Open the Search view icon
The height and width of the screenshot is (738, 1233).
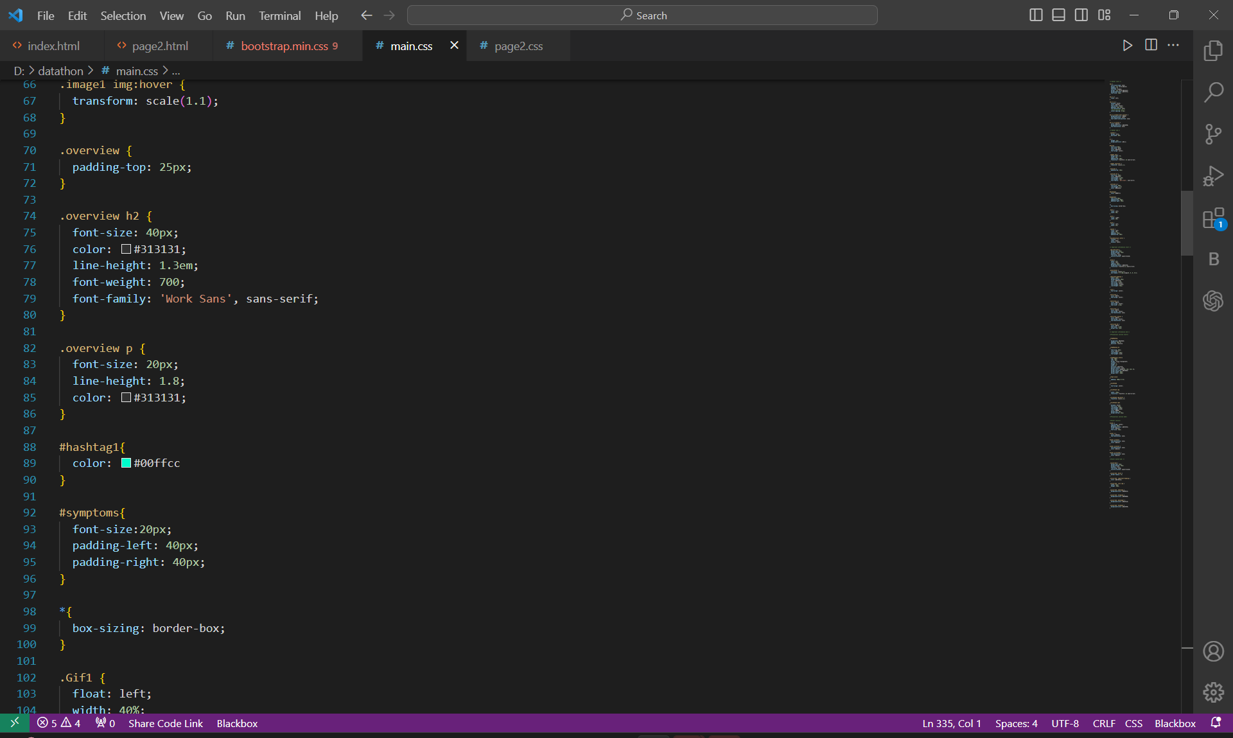(x=1213, y=92)
